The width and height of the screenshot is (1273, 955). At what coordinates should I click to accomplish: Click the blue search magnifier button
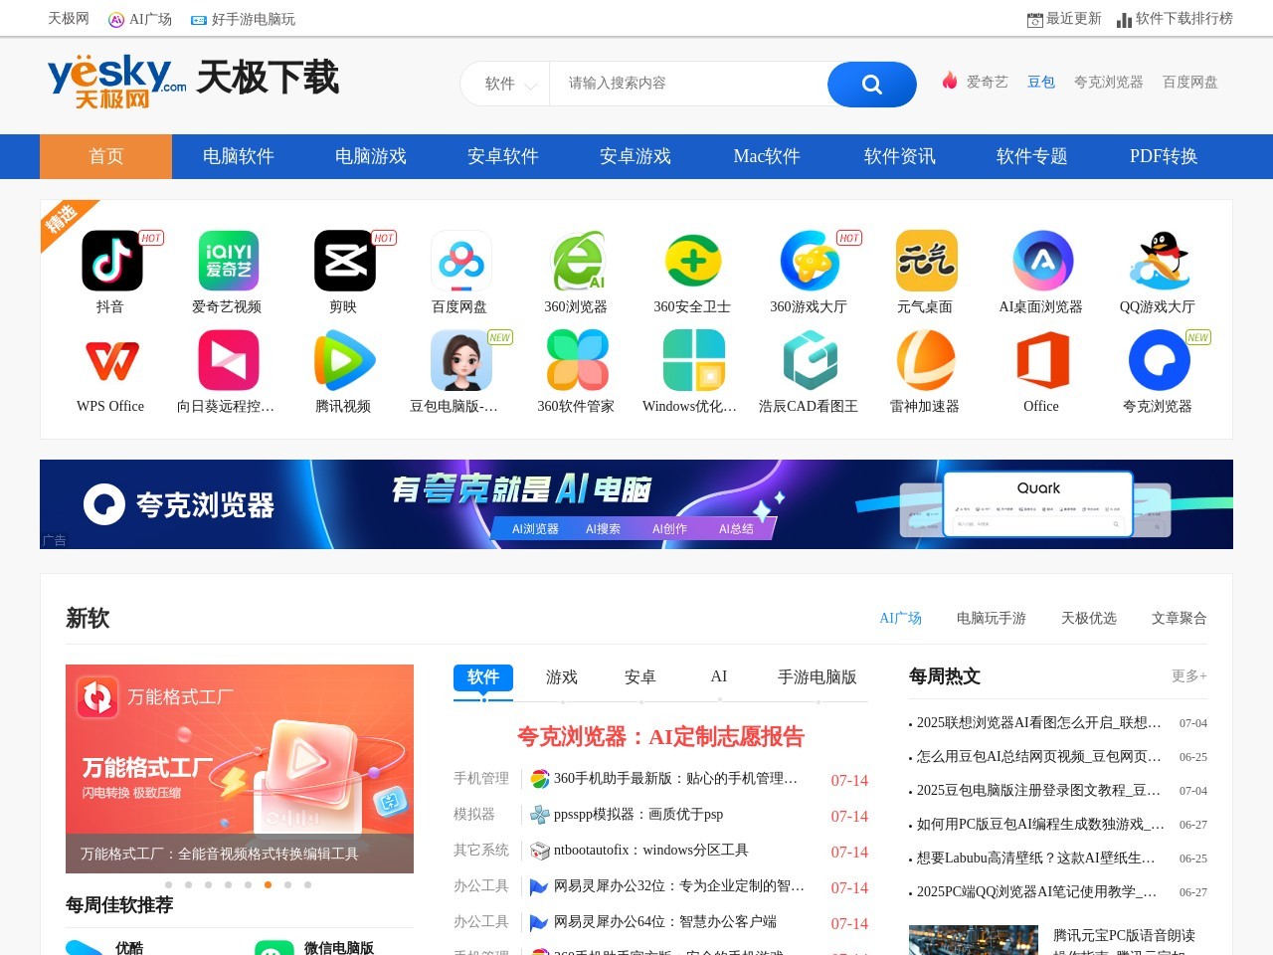pos(871,85)
